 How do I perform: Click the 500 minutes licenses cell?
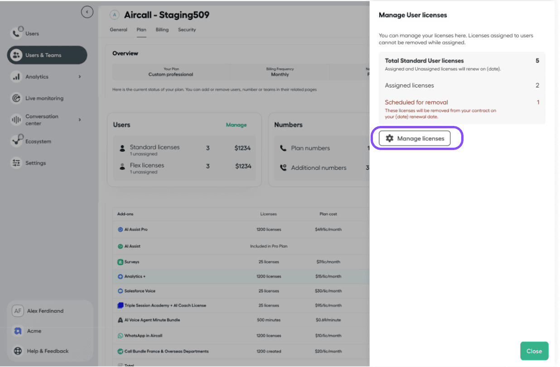point(269,320)
